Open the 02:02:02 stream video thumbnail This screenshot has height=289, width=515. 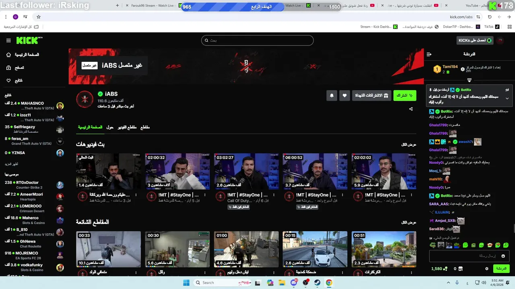384,171
